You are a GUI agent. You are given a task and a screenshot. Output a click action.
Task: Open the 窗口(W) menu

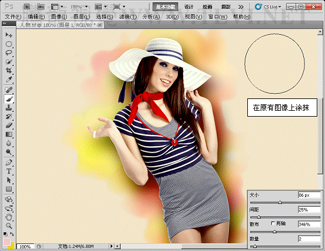218,16
